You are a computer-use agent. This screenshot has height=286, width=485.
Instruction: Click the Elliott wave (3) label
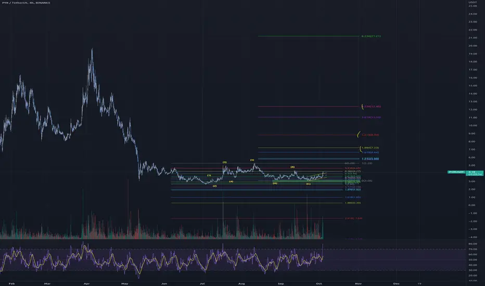[x=225, y=162]
